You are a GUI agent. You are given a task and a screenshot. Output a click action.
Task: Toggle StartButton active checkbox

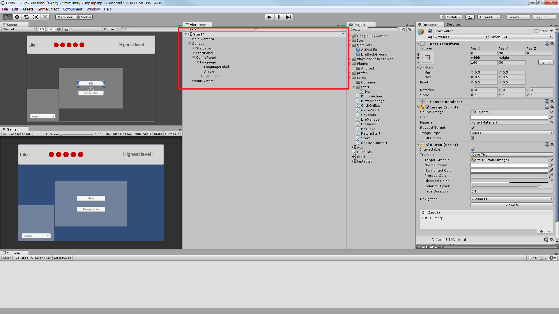[x=430, y=31]
